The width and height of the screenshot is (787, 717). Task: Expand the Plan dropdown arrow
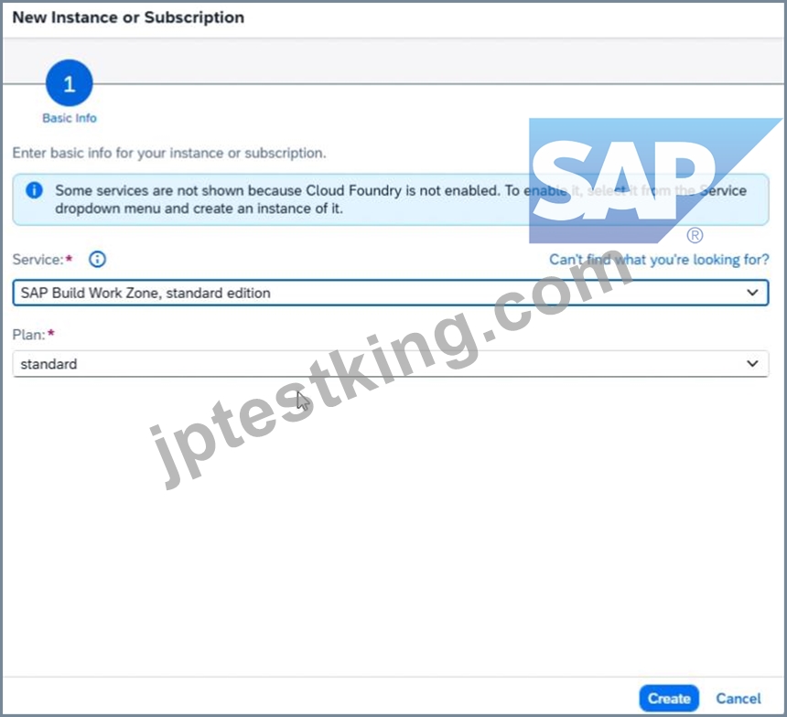[x=752, y=363]
